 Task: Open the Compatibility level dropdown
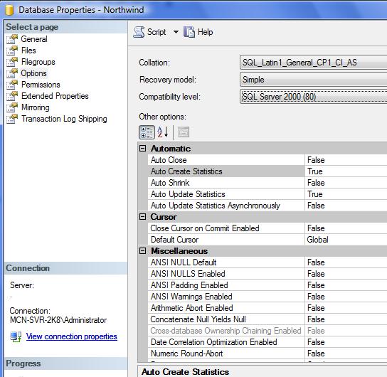314,97
